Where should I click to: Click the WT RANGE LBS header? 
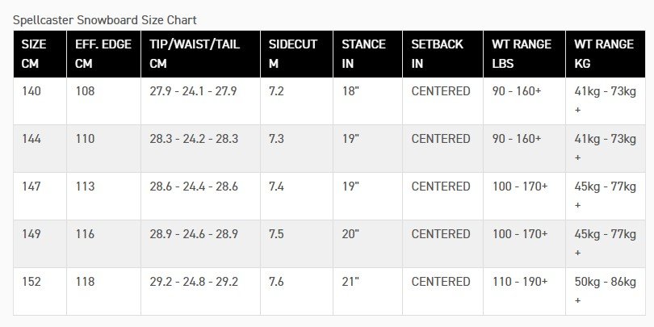click(x=524, y=54)
